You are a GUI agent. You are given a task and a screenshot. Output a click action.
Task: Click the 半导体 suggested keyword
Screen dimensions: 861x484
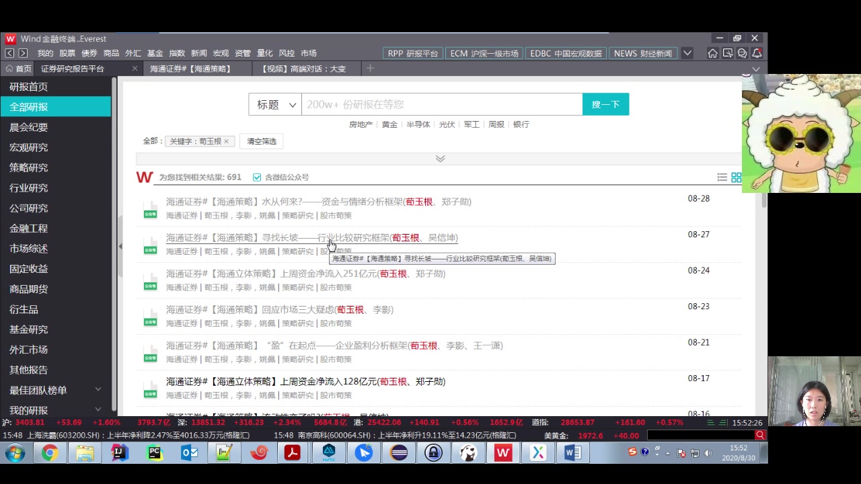(x=418, y=124)
